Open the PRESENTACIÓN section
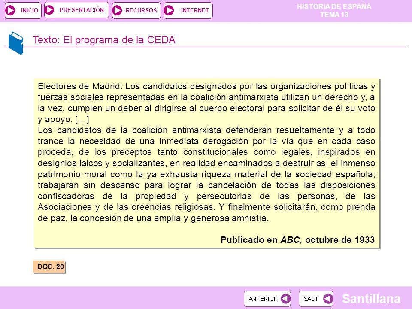The image size is (412, 309). pos(76,10)
